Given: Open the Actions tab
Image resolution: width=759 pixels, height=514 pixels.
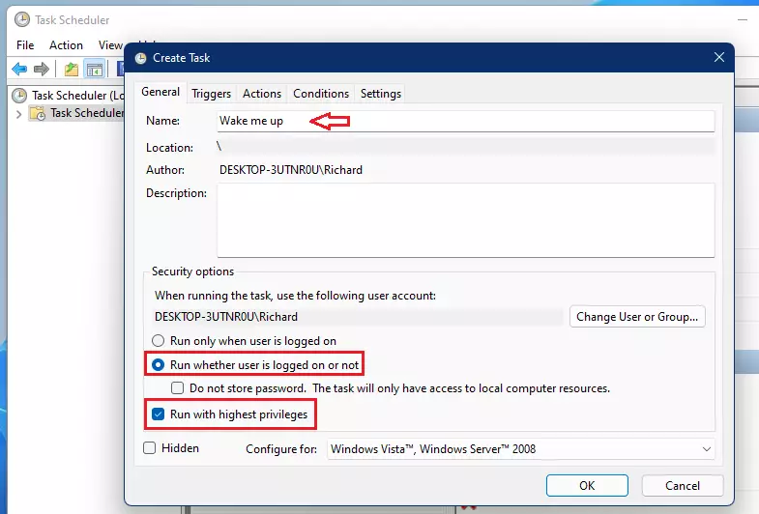Looking at the screenshot, I should pos(262,94).
